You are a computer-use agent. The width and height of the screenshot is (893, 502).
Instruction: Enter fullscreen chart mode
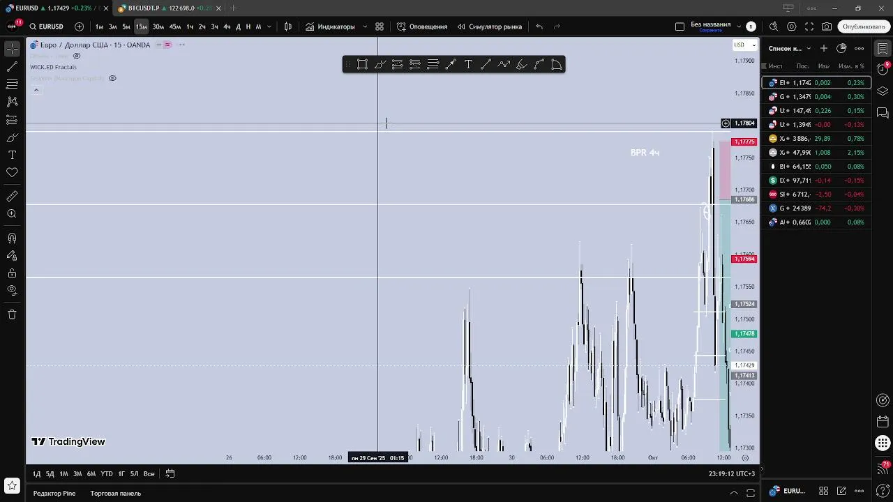[x=809, y=26]
